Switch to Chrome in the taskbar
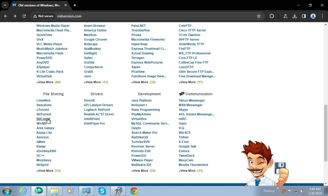 point(134,191)
